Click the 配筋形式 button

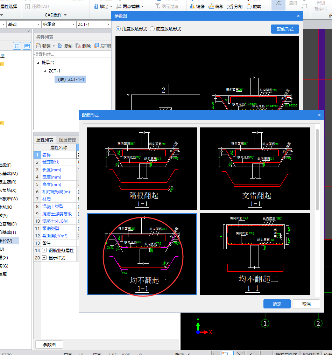(285, 29)
